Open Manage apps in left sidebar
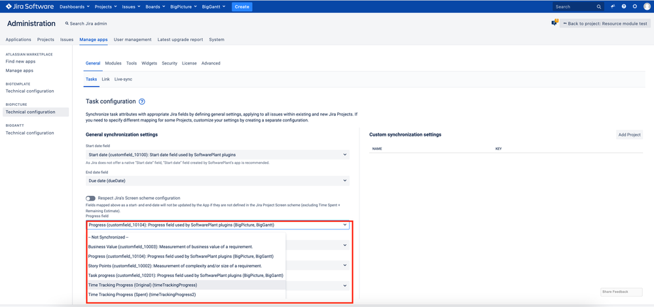The width and height of the screenshot is (654, 307). coord(20,71)
